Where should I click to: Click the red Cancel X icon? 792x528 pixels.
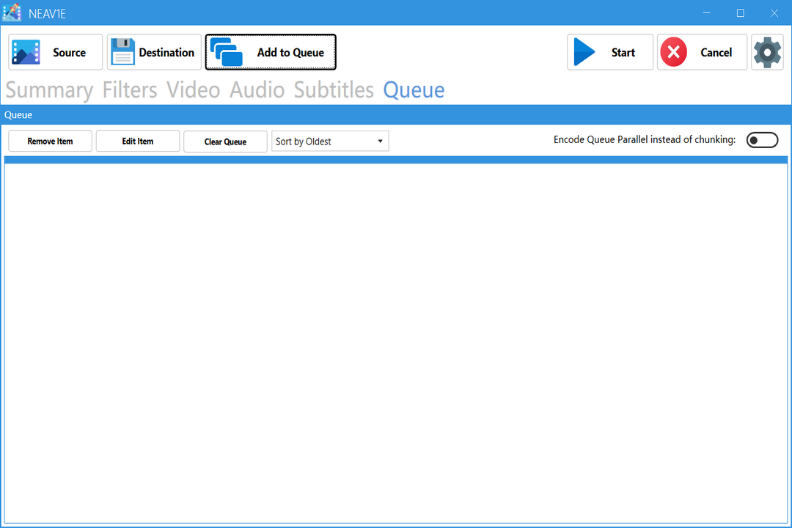pos(673,52)
